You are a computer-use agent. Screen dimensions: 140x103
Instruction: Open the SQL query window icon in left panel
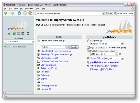coord(18,34)
